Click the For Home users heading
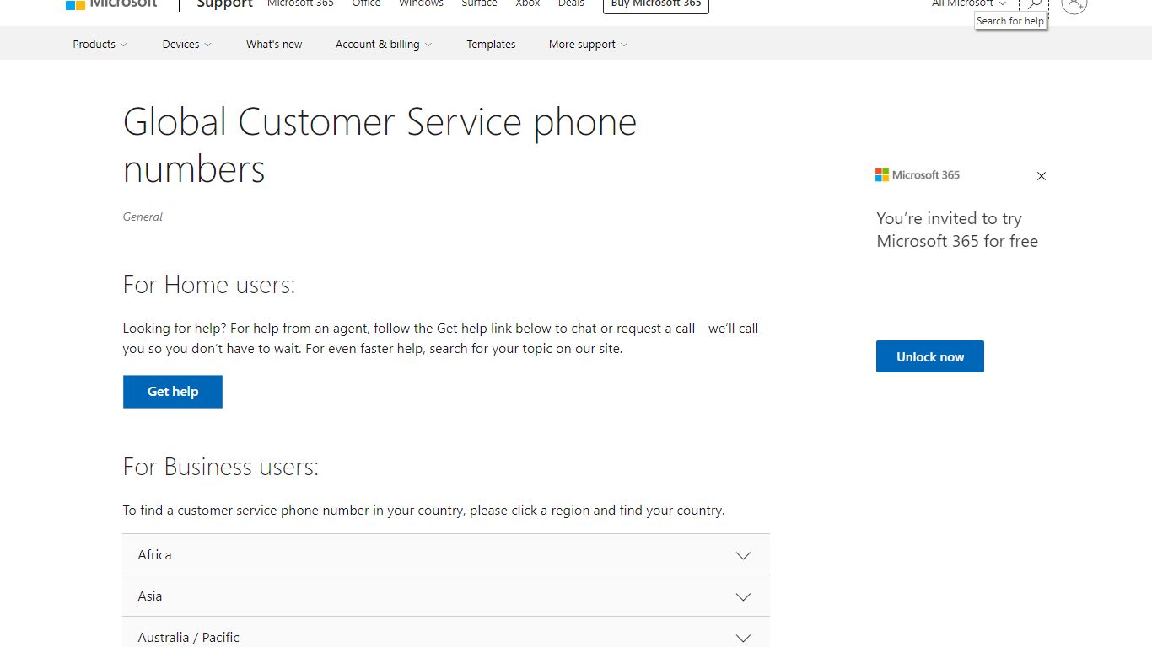This screenshot has height=647, width=1152. [209, 285]
